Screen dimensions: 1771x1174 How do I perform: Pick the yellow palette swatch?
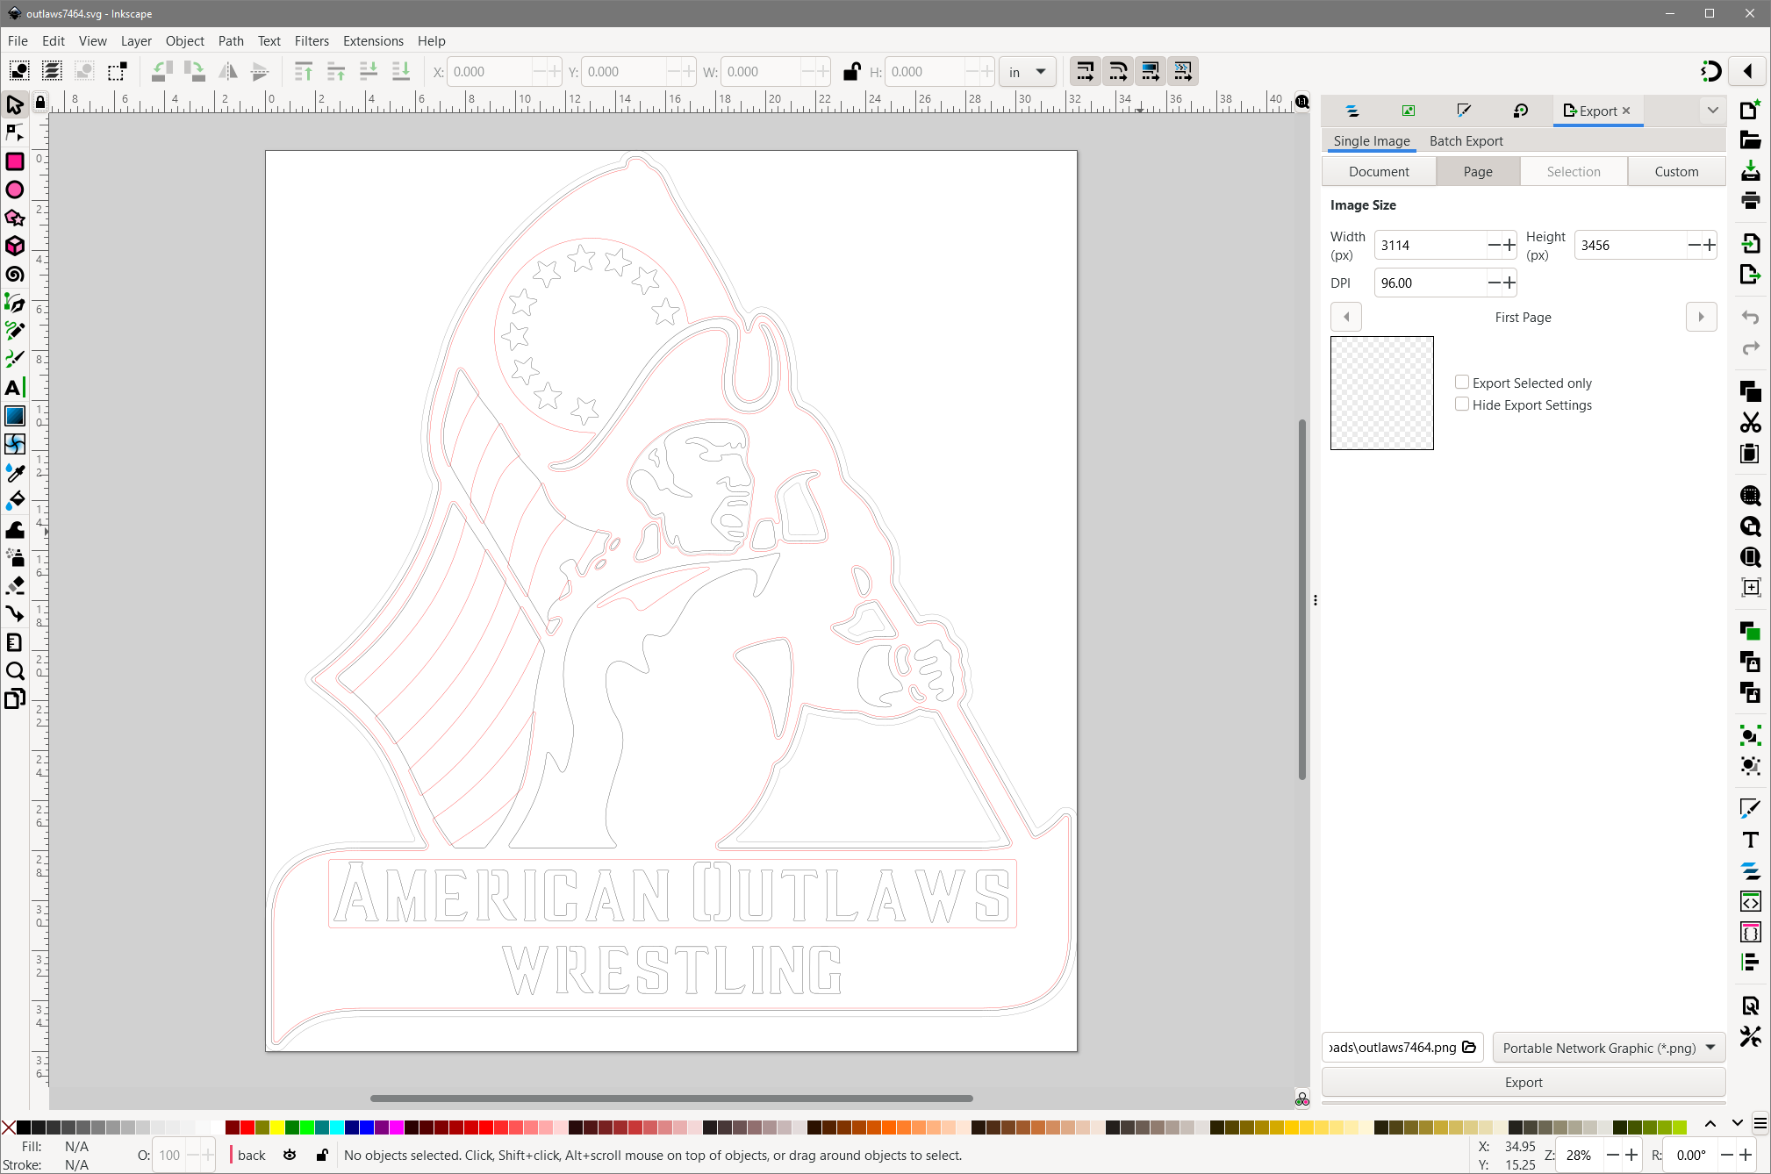click(276, 1127)
